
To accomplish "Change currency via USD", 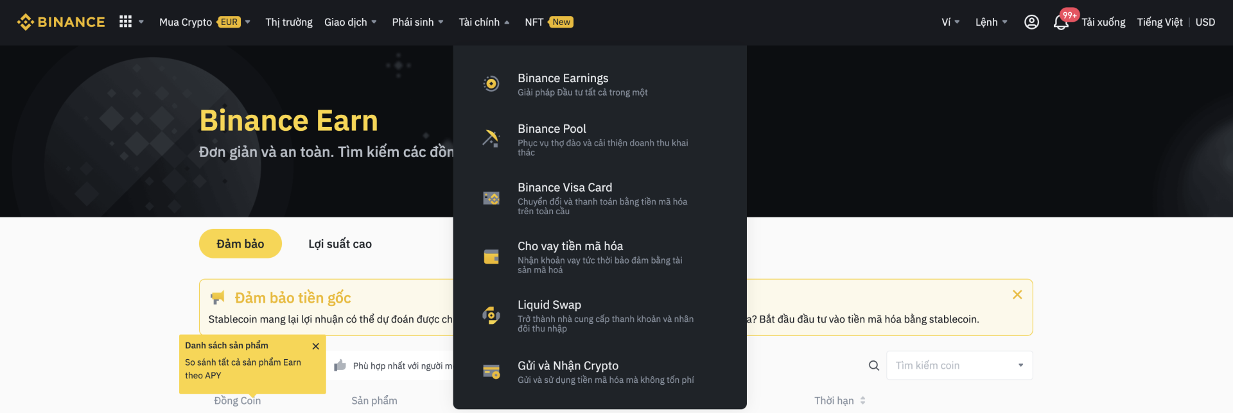I will [1205, 22].
